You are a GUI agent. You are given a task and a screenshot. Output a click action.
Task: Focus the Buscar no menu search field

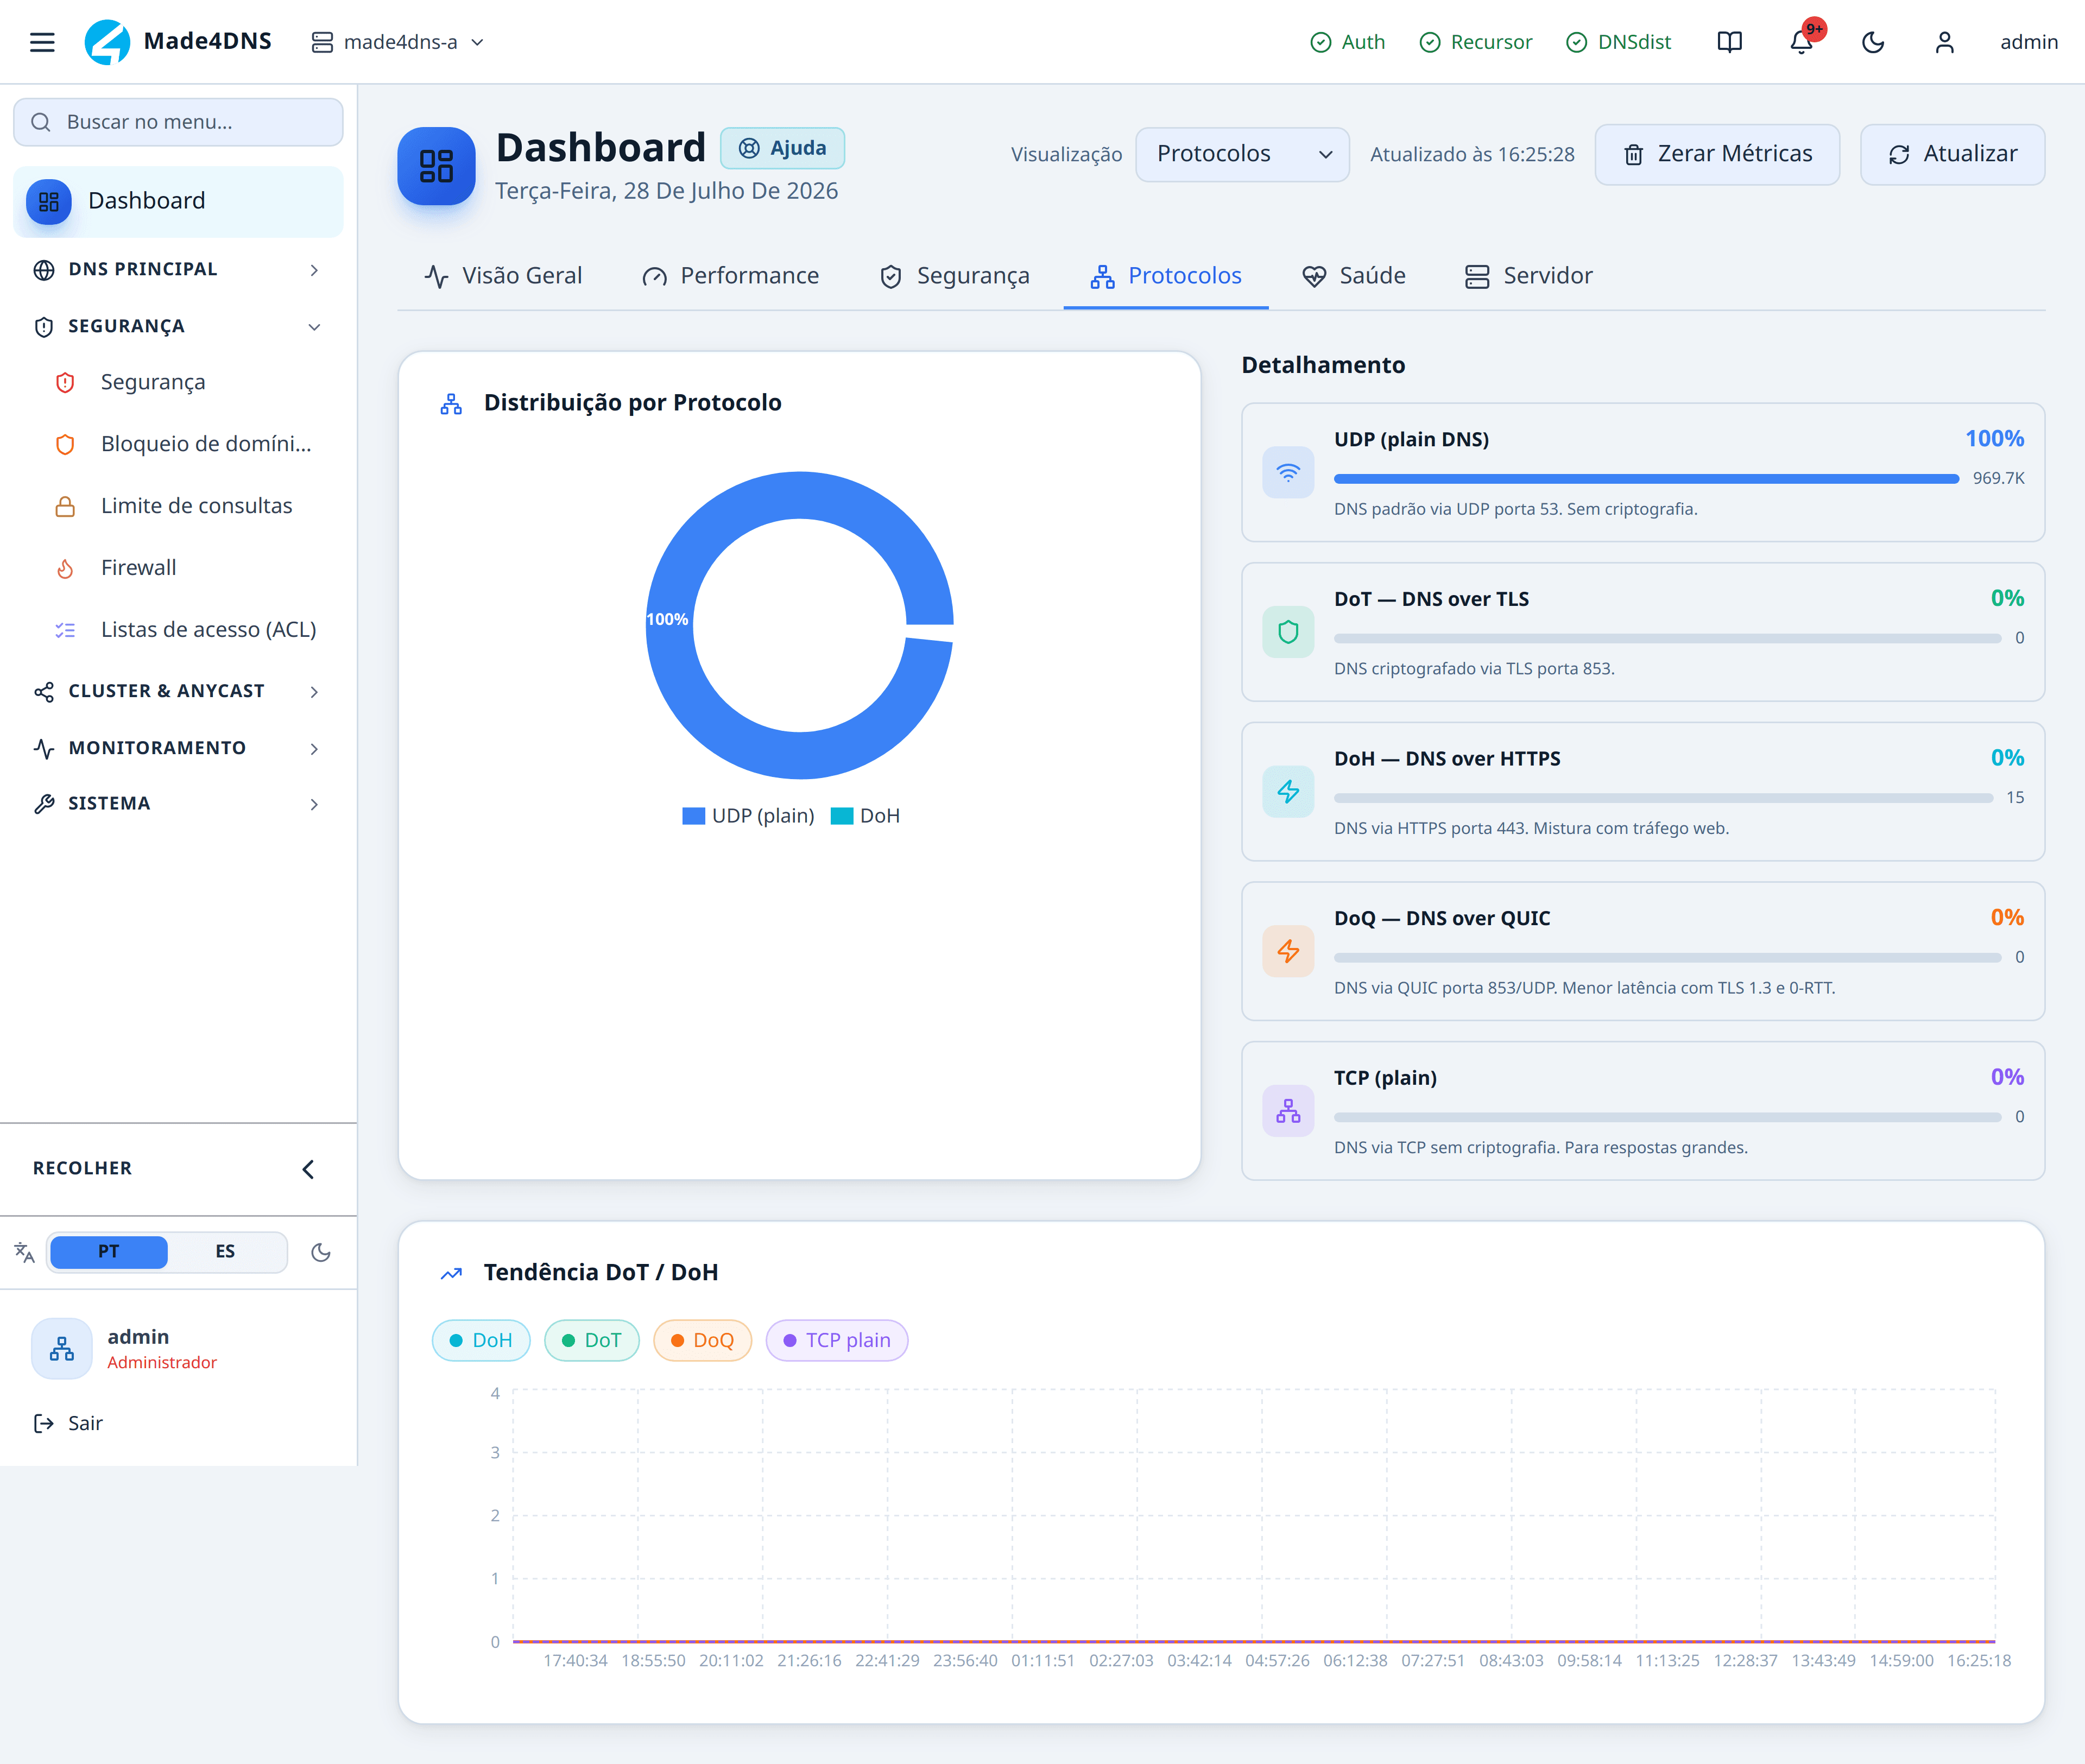178,122
